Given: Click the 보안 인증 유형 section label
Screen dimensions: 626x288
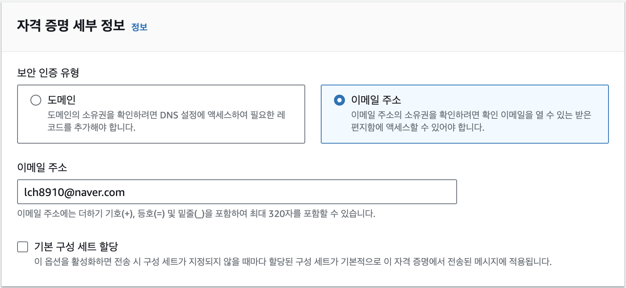Looking at the screenshot, I should click(48, 73).
